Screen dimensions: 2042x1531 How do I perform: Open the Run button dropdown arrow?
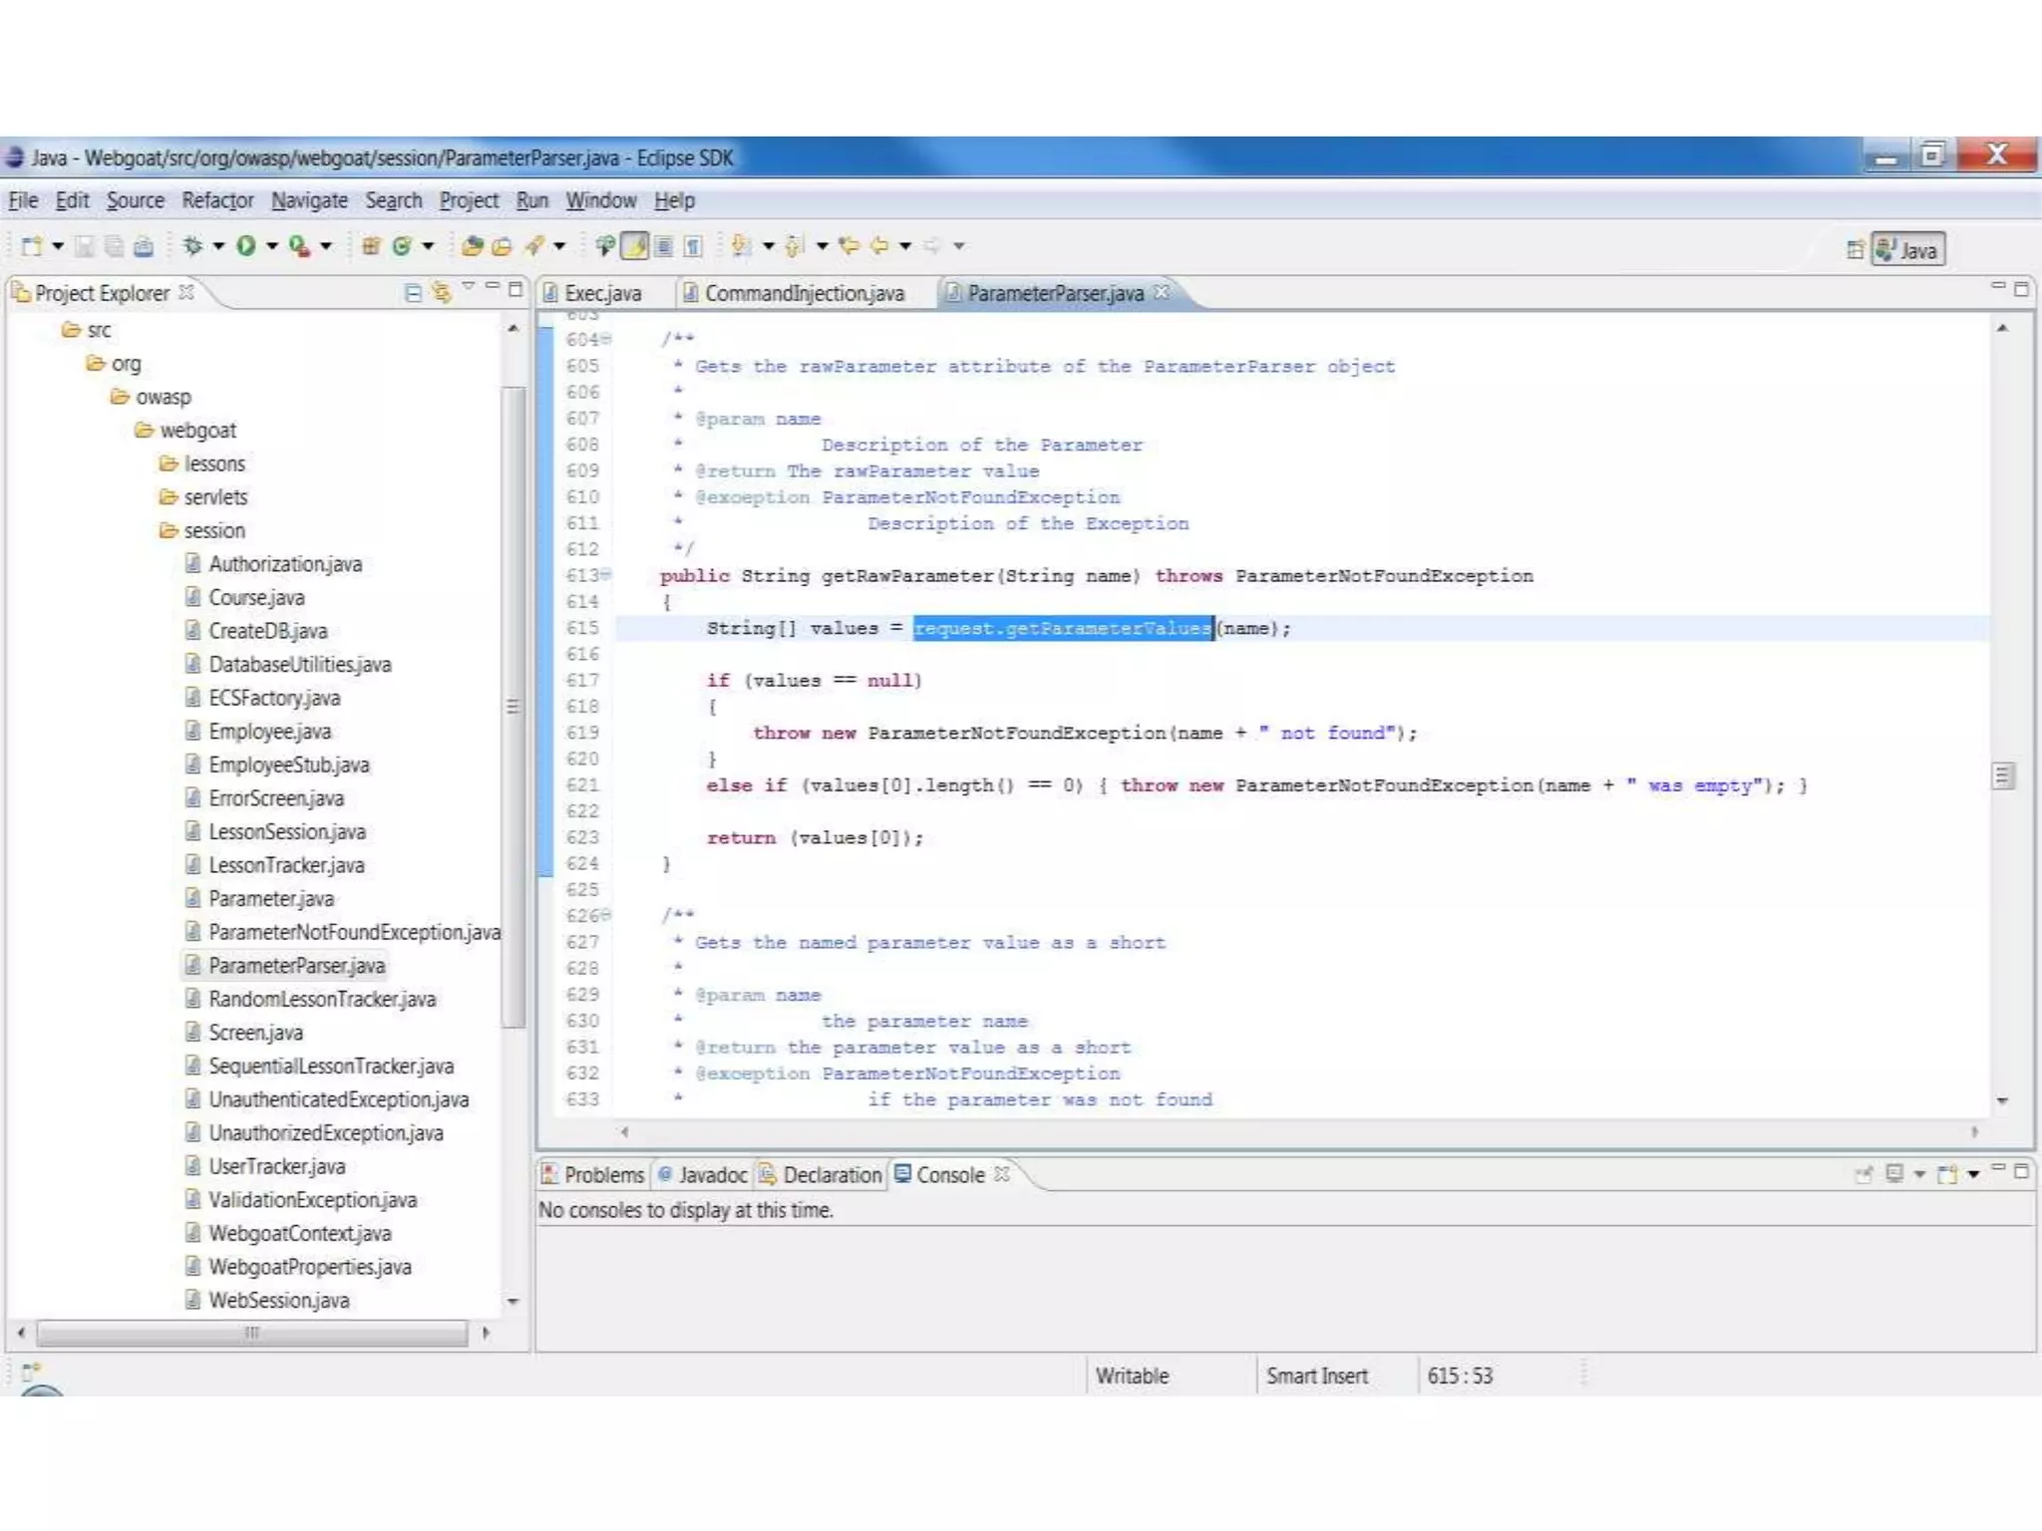pyautogui.click(x=271, y=245)
